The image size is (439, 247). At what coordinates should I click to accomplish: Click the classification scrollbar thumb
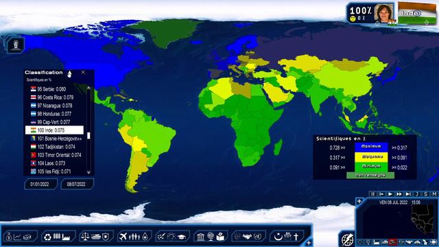tap(88, 136)
